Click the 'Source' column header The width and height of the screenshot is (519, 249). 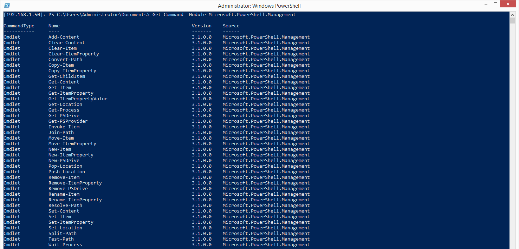(x=231, y=26)
